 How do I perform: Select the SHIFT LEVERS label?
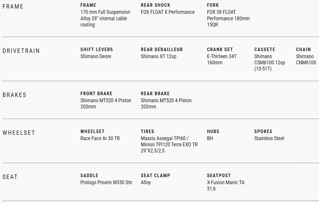coord(97,49)
